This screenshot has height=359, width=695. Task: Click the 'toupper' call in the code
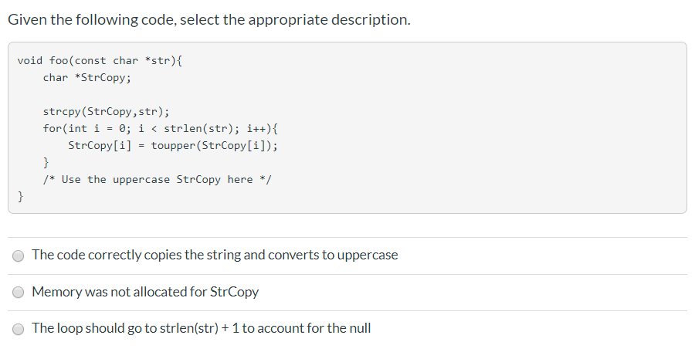point(173,145)
